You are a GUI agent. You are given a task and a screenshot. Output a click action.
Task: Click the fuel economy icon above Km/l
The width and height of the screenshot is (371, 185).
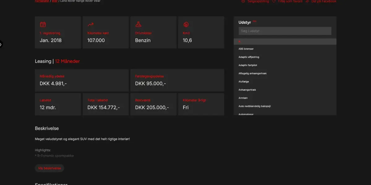[186, 24]
